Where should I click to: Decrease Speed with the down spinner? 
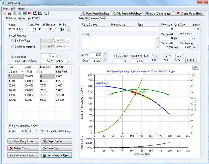pyautogui.click(x=105, y=56)
